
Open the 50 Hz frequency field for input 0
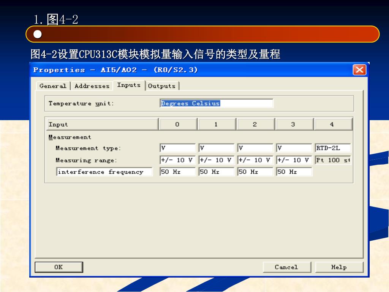(x=178, y=172)
